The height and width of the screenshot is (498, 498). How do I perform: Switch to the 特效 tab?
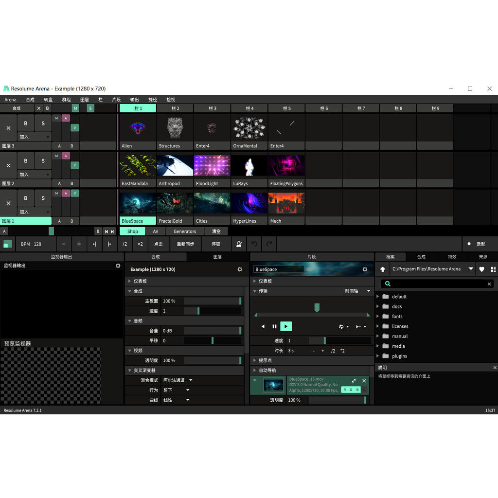click(x=452, y=257)
